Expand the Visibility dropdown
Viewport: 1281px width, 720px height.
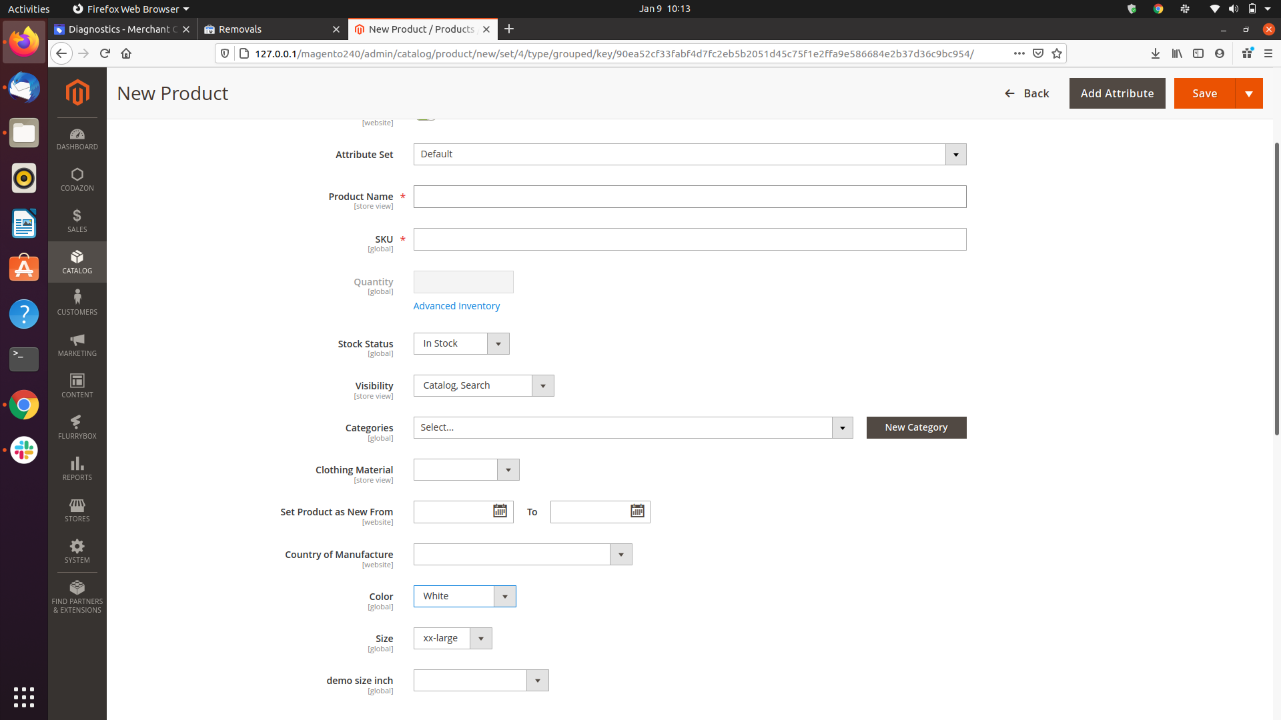[x=543, y=385]
